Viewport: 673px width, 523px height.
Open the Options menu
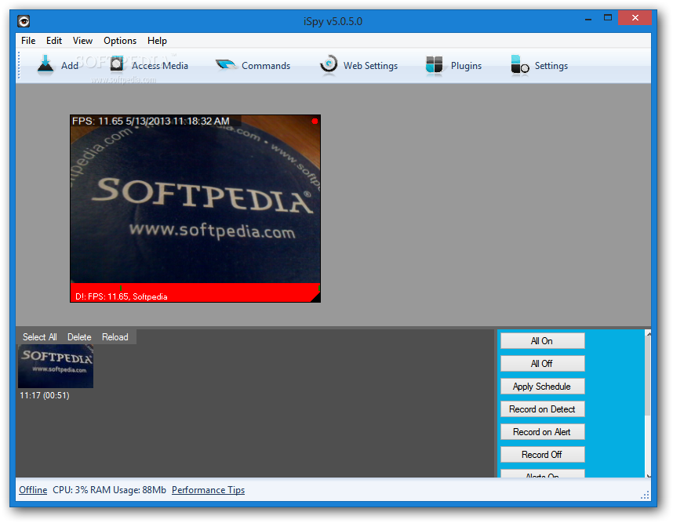120,41
